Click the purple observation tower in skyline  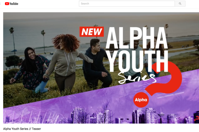coord(161,115)
